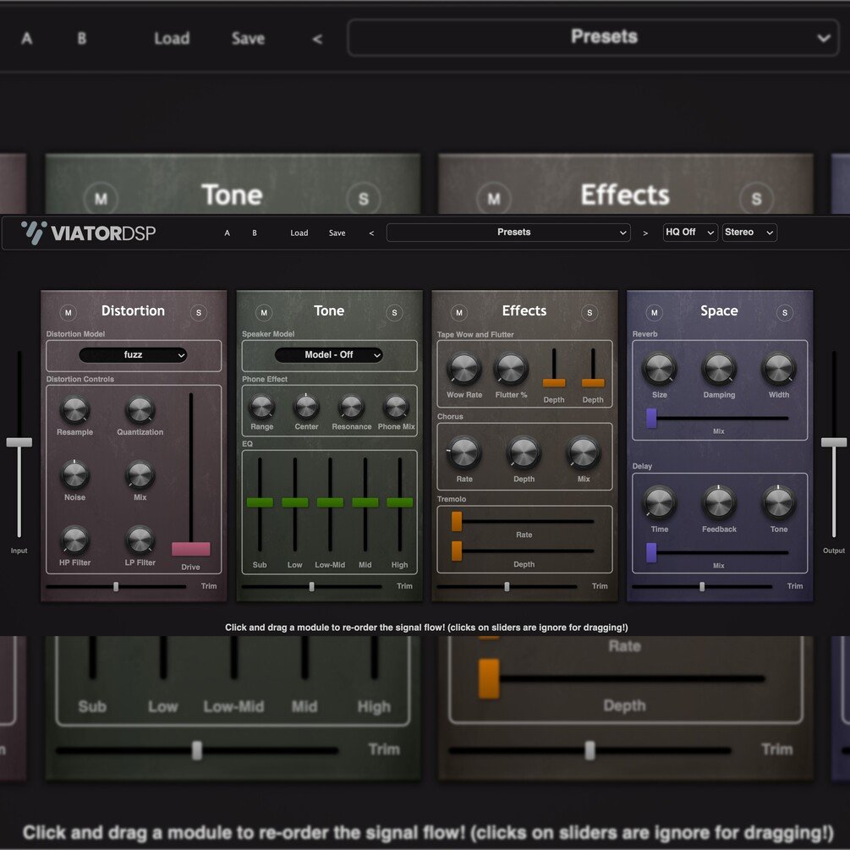Solo the Space module with S
850x850 pixels.
784,313
